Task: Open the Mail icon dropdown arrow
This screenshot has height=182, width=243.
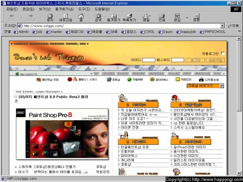Action: (150, 16)
